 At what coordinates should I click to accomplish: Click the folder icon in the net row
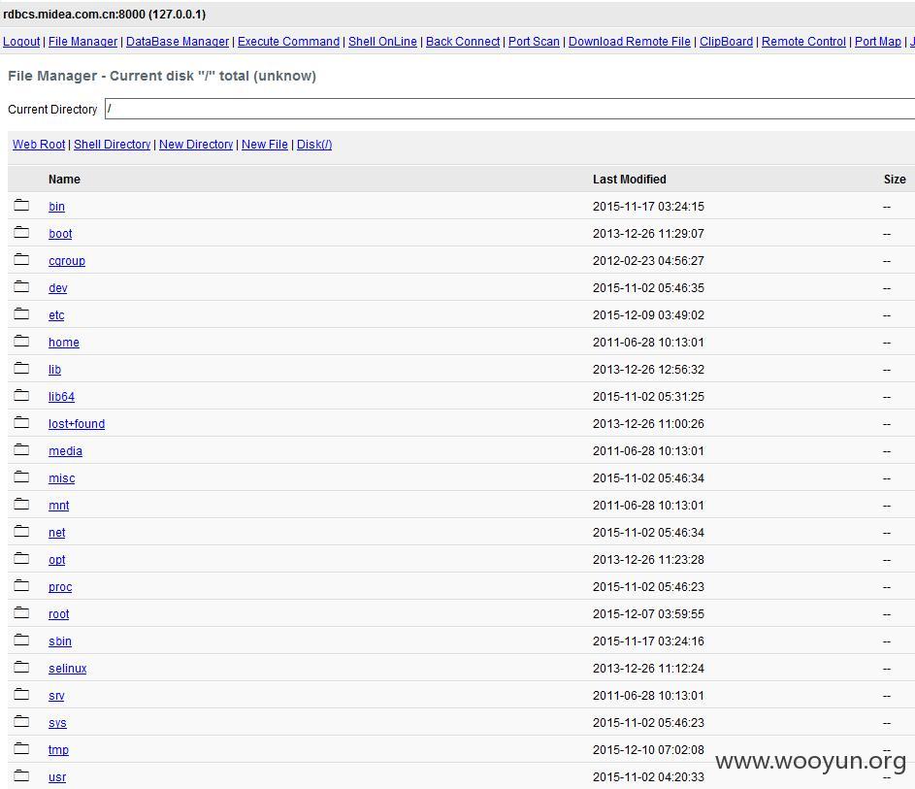click(x=21, y=531)
